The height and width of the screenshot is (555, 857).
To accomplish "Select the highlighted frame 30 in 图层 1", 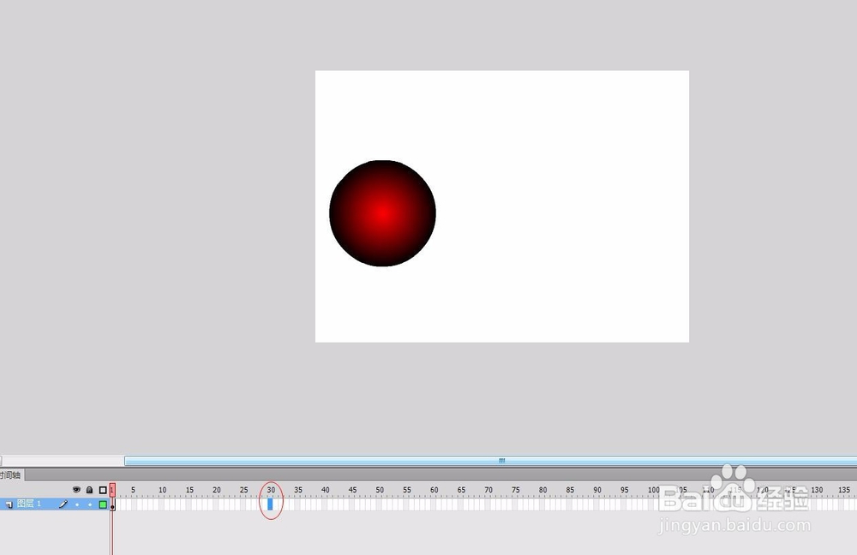I will (270, 504).
